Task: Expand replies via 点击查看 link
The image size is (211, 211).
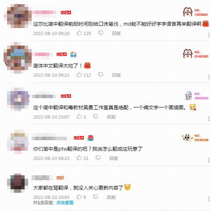Action: click(x=65, y=203)
